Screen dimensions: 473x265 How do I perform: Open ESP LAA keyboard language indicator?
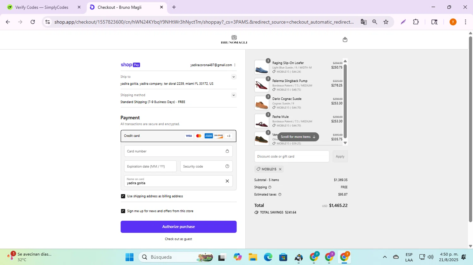pyautogui.click(x=409, y=257)
